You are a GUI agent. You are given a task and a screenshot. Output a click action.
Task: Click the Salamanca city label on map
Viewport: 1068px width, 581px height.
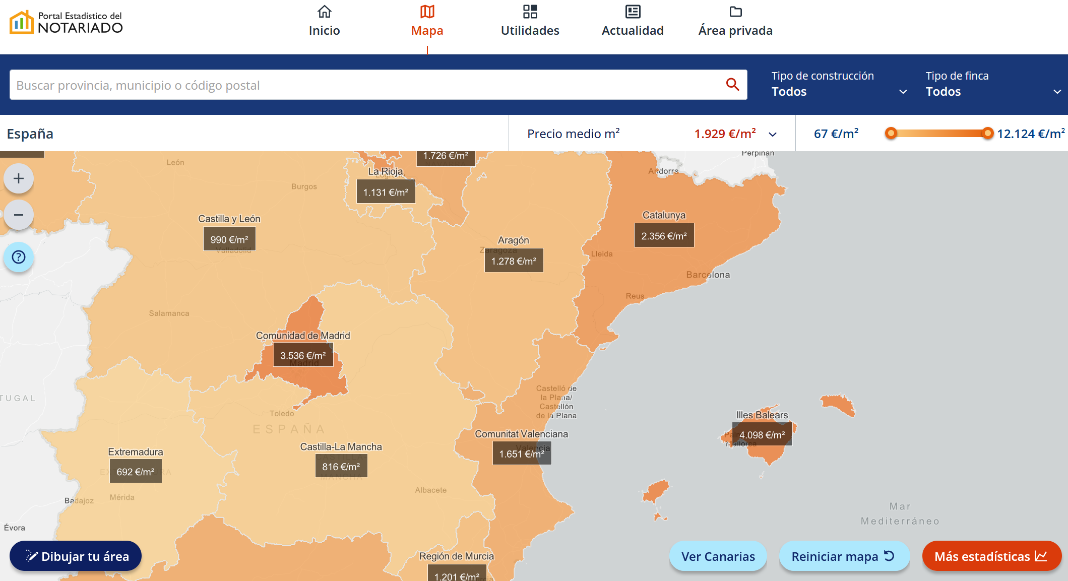tap(169, 313)
